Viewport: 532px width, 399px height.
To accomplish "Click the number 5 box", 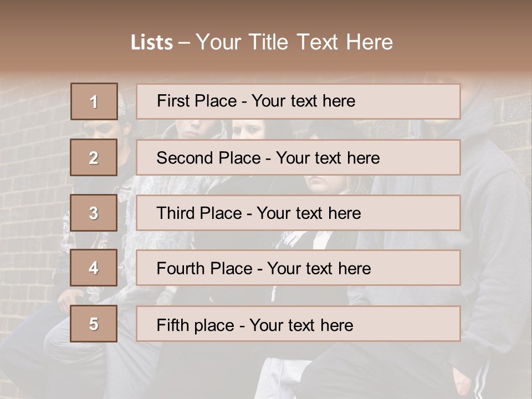I will (94, 324).
